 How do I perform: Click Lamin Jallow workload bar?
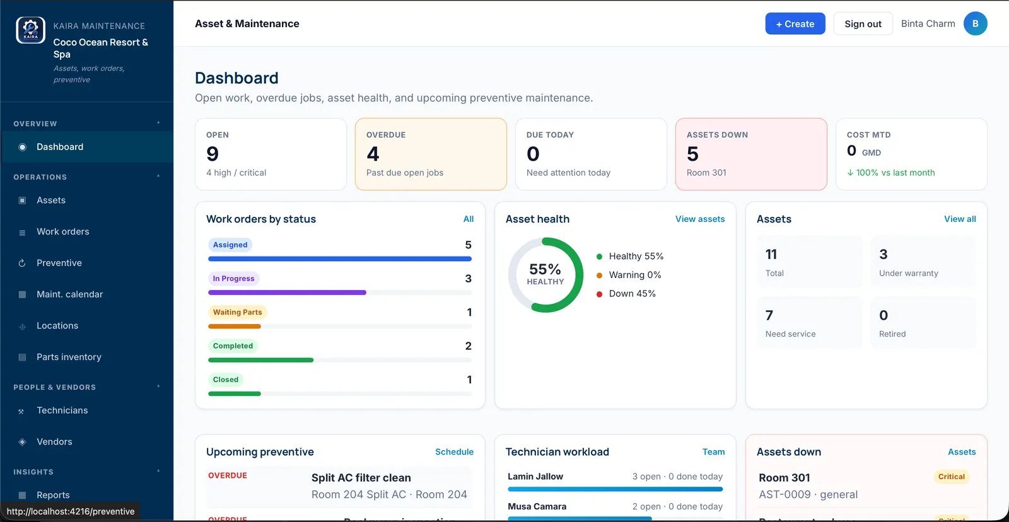615,489
